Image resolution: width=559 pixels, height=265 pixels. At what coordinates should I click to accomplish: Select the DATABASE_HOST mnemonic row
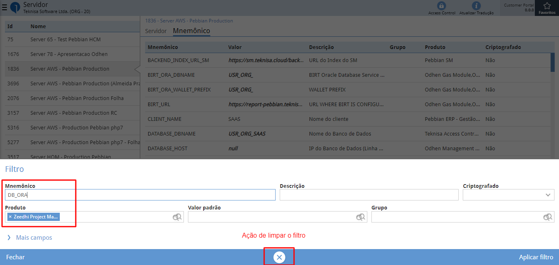point(348,149)
